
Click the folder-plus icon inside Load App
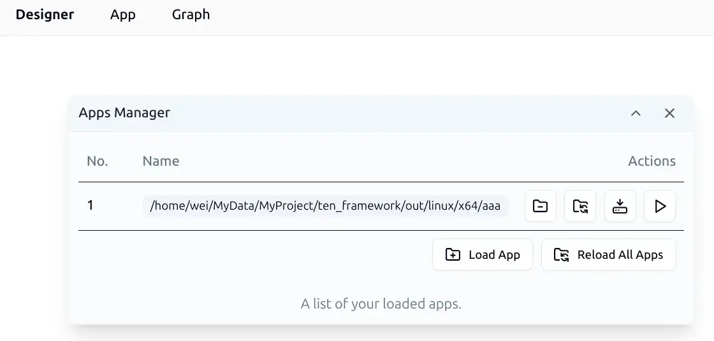coord(453,255)
